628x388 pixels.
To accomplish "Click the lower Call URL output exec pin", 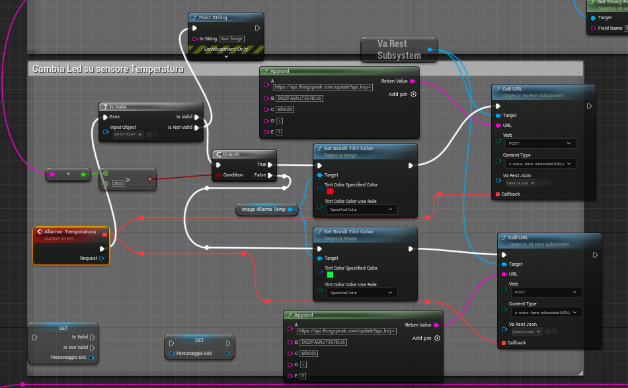I will [595, 254].
